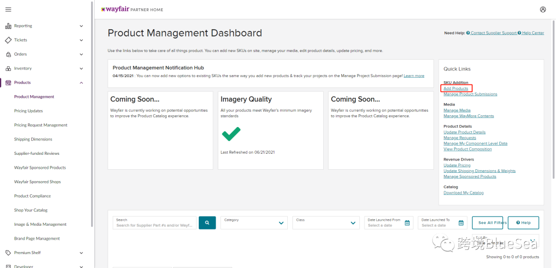This screenshot has height=268, width=556.
Task: Click the main page vertical scrollbar
Action: (554, 99)
